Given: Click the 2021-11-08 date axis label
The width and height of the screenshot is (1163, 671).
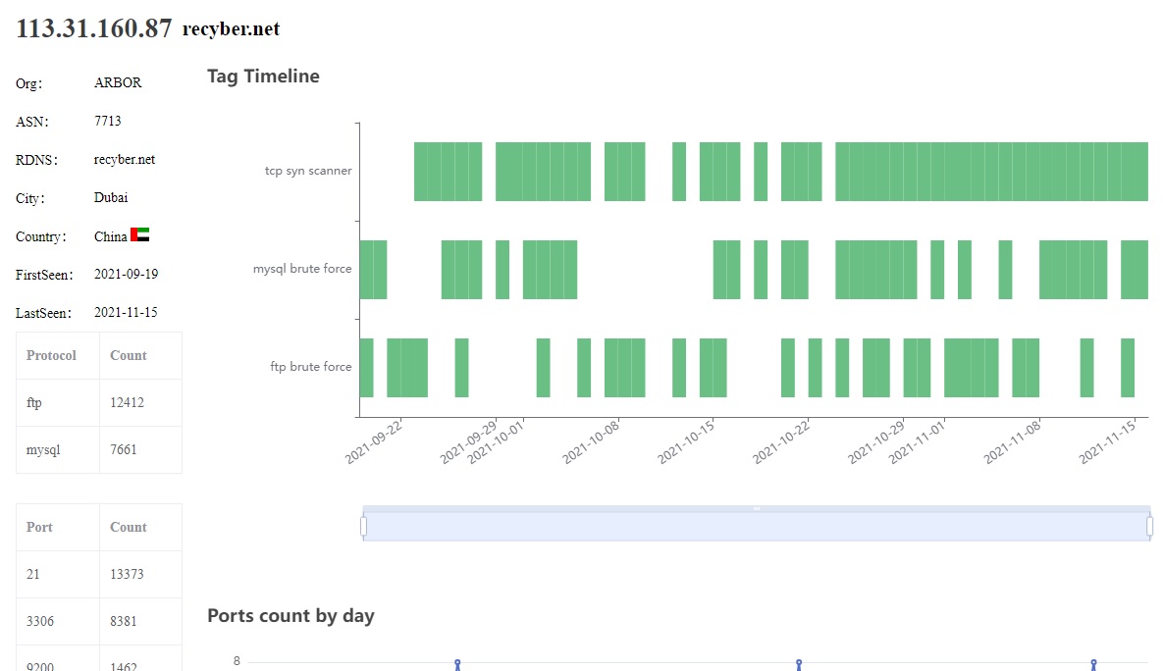Looking at the screenshot, I should pyautogui.click(x=1012, y=441).
